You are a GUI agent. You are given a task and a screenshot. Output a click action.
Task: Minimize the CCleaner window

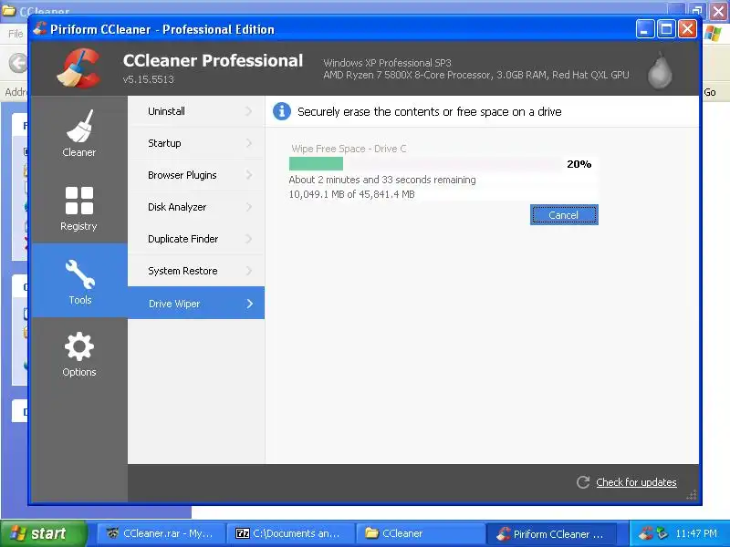point(645,29)
